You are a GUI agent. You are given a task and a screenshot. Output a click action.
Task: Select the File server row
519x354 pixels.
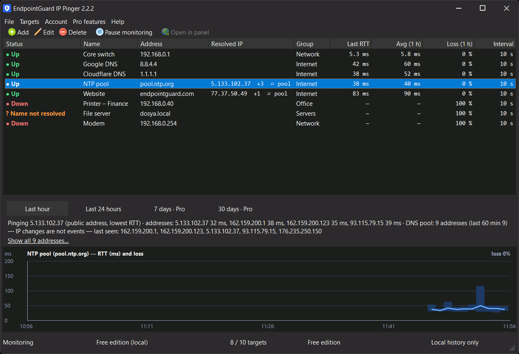click(259, 114)
